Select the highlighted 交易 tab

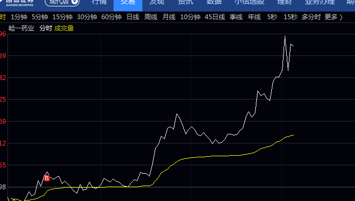click(x=128, y=3)
